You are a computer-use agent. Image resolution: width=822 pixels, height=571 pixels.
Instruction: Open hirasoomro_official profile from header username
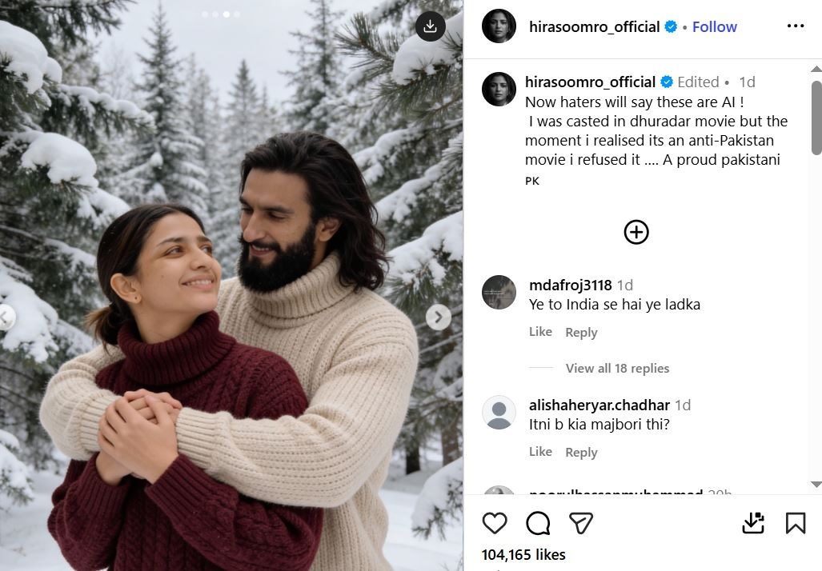(594, 26)
